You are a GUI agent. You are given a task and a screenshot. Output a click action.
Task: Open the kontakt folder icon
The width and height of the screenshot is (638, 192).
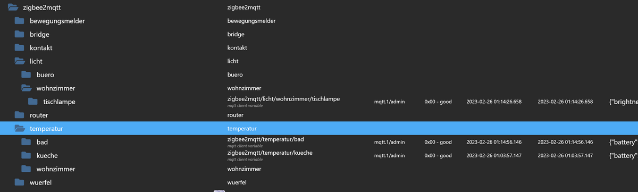coord(20,48)
